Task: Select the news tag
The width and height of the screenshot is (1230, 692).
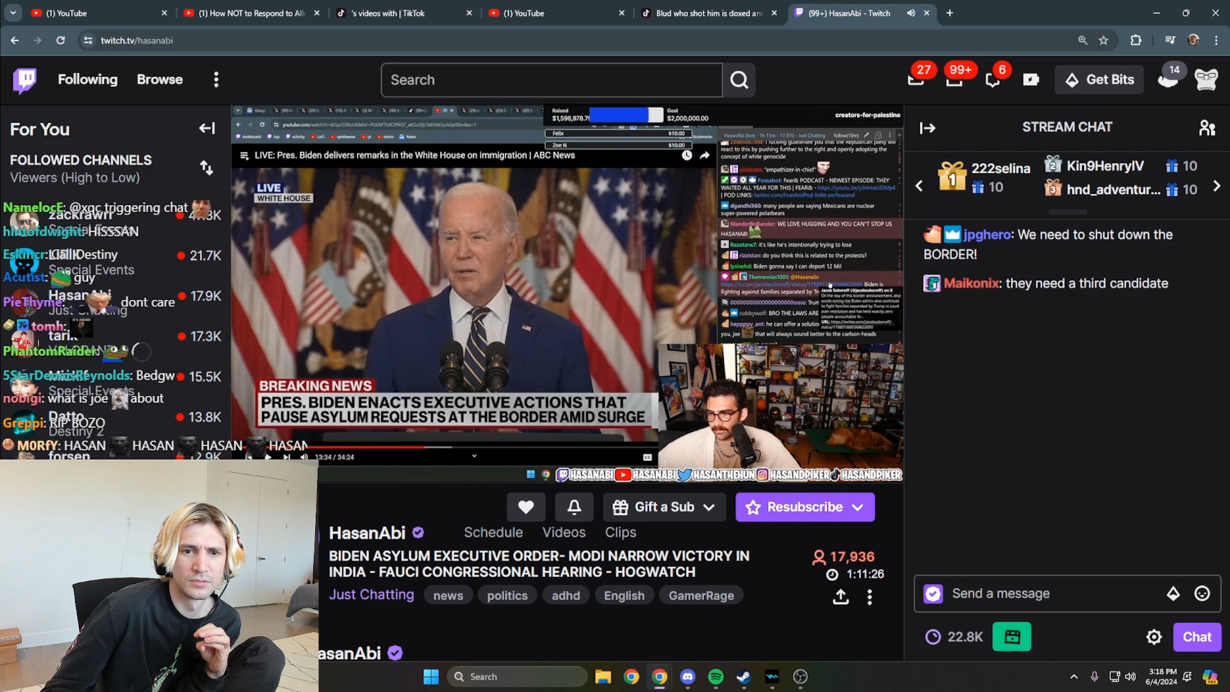Action: click(x=448, y=596)
